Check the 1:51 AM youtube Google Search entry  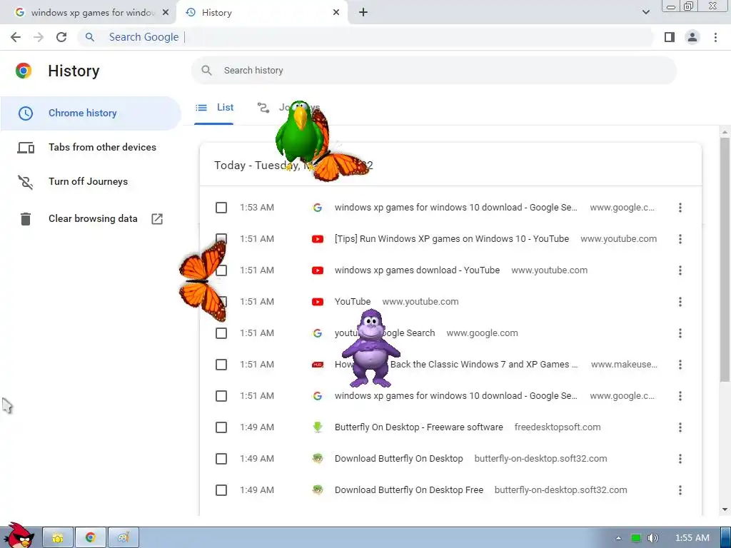click(x=221, y=333)
